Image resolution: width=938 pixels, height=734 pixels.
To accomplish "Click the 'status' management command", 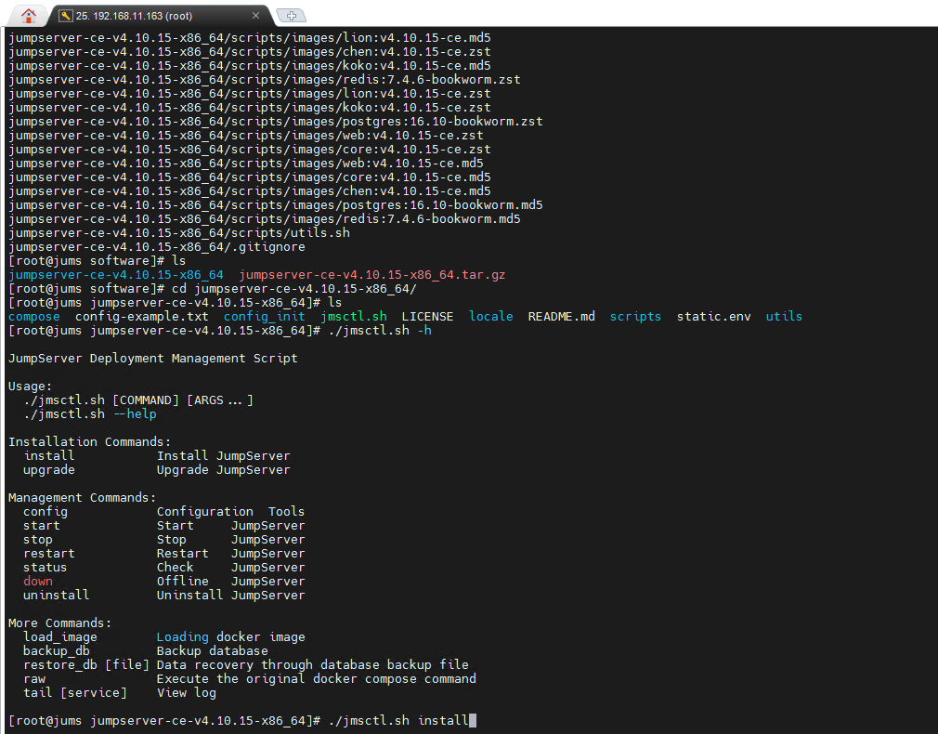I will tap(45, 568).
